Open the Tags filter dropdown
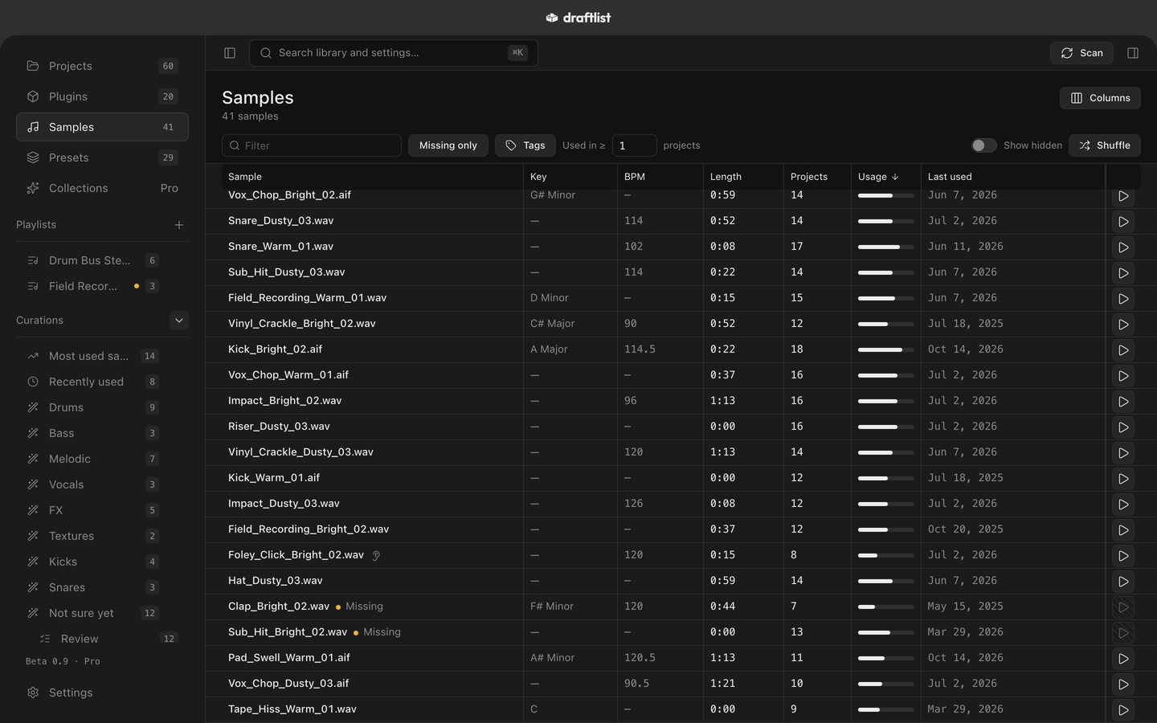This screenshot has width=1157, height=723. point(525,145)
